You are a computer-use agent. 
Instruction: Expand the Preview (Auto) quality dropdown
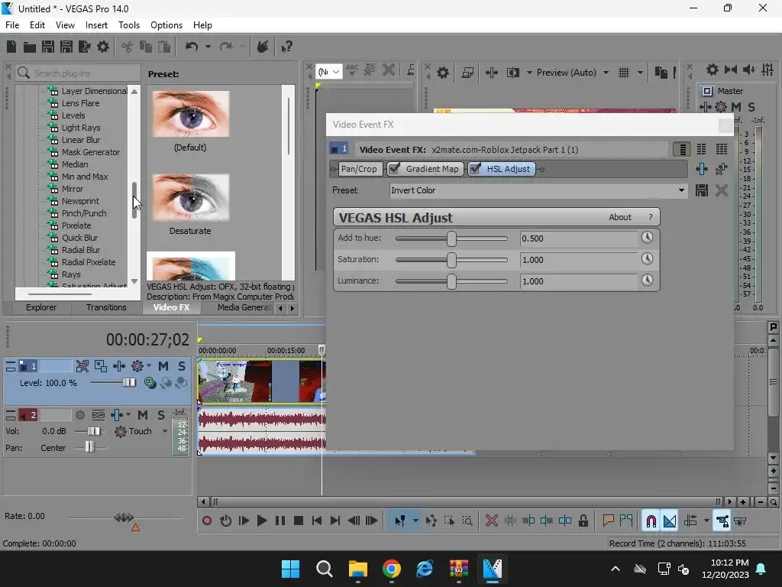click(x=606, y=73)
